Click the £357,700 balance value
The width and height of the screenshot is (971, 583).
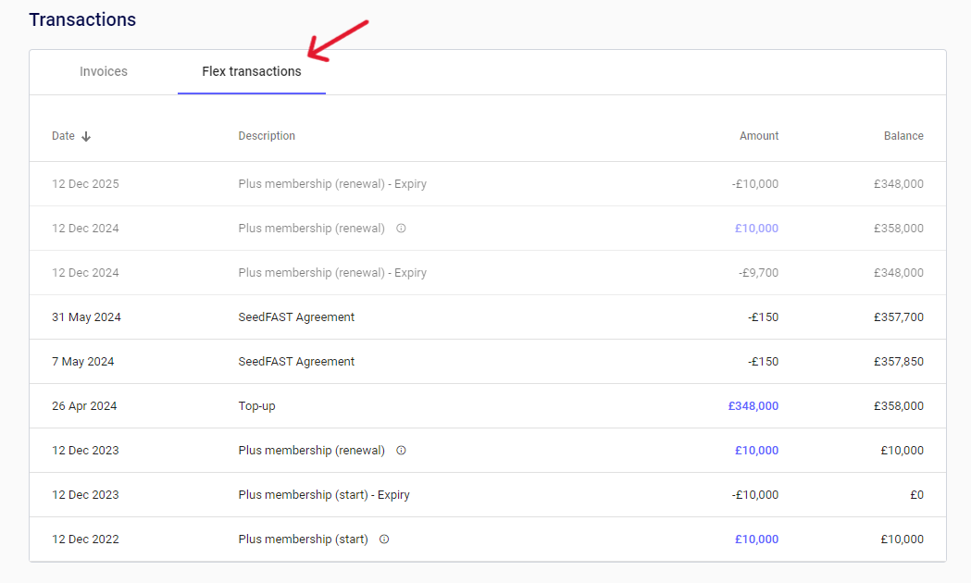point(898,317)
